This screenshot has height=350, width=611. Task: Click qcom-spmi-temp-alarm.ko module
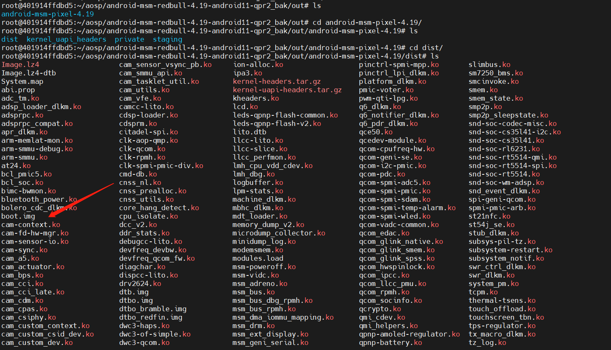[x=407, y=208]
